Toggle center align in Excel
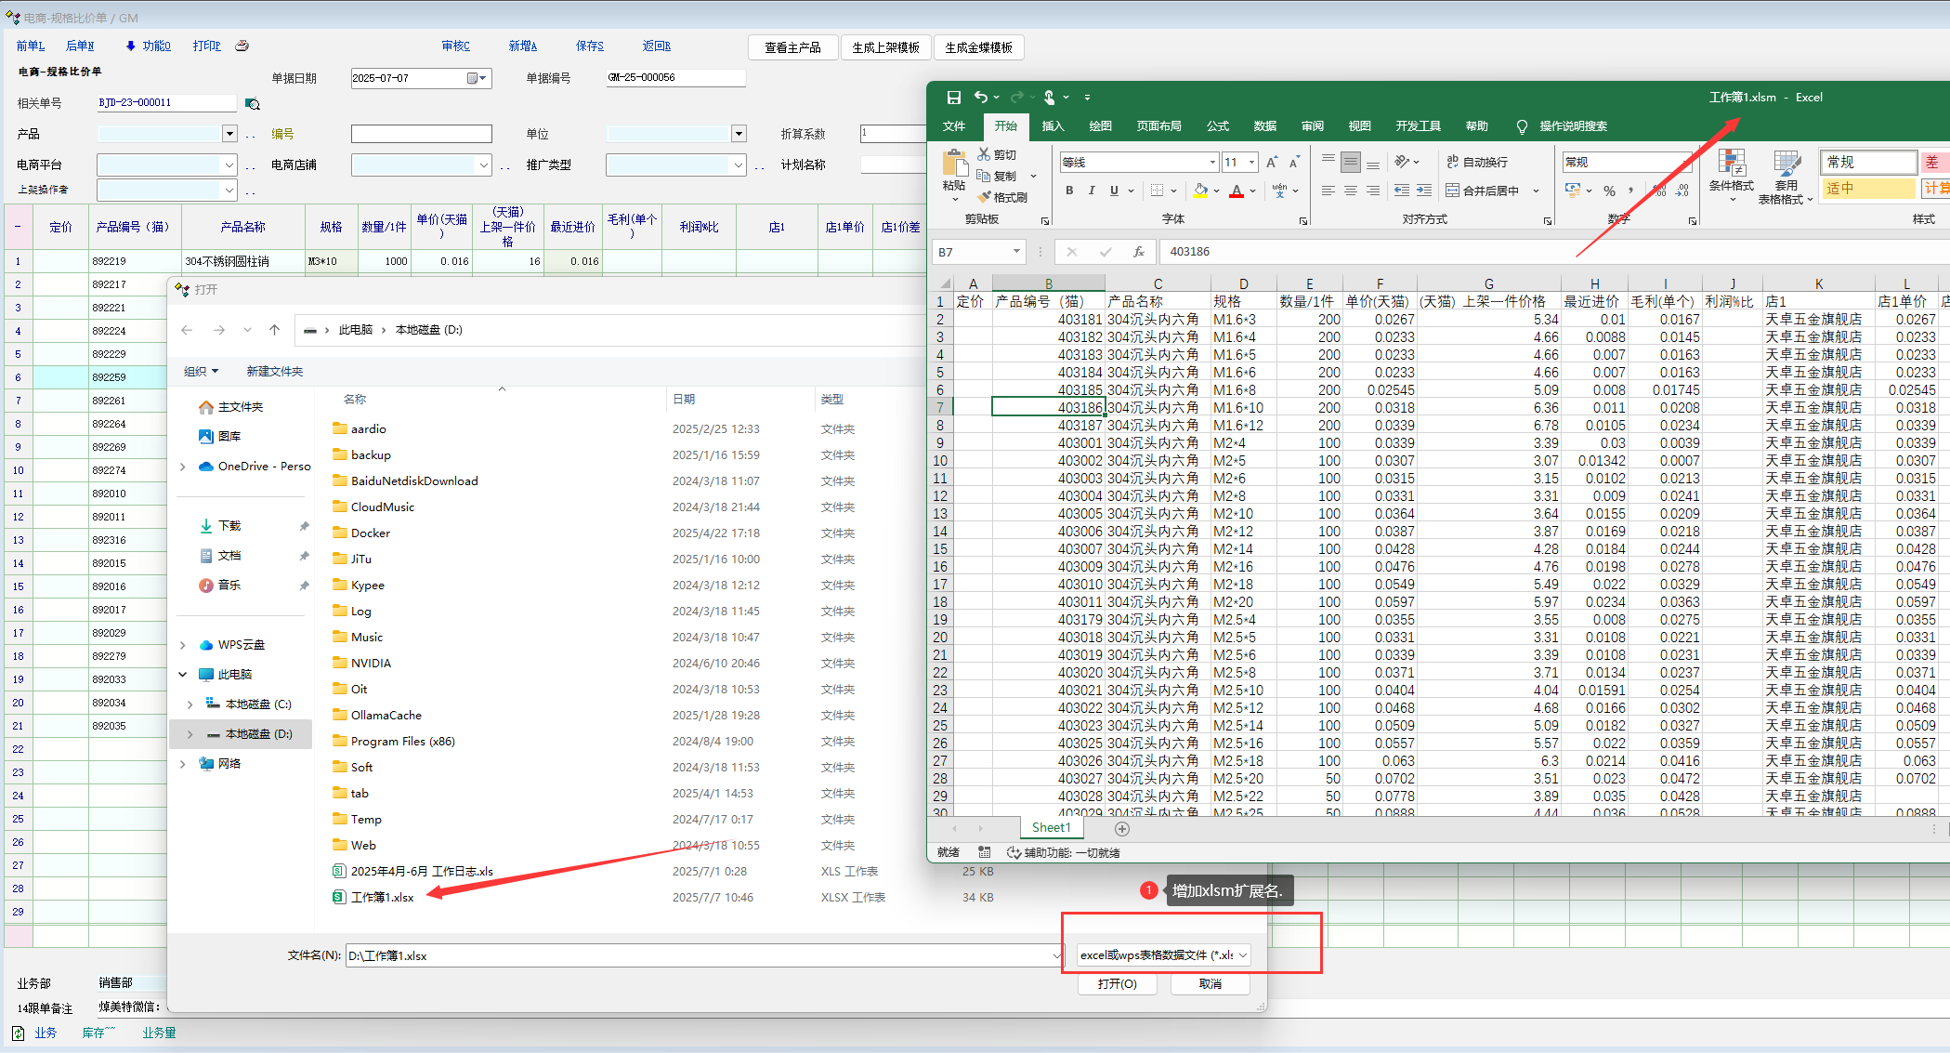 pos(1350,191)
